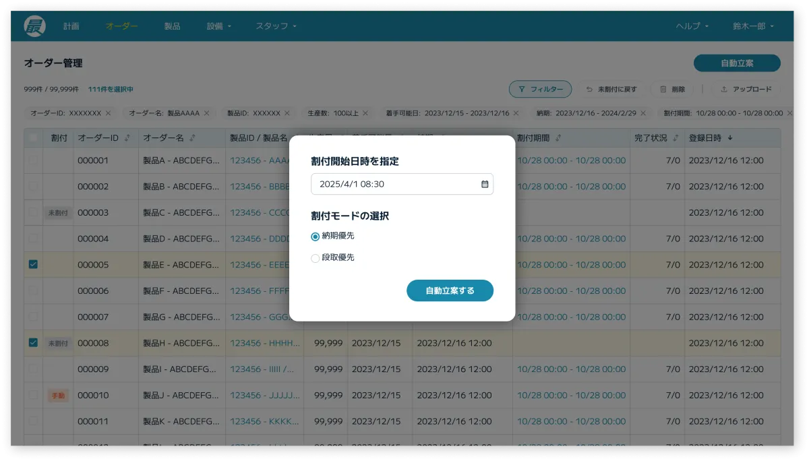Image resolution: width=809 pixels, height=461 pixels.
Task: Open the 製品 nav item
Action: click(172, 26)
